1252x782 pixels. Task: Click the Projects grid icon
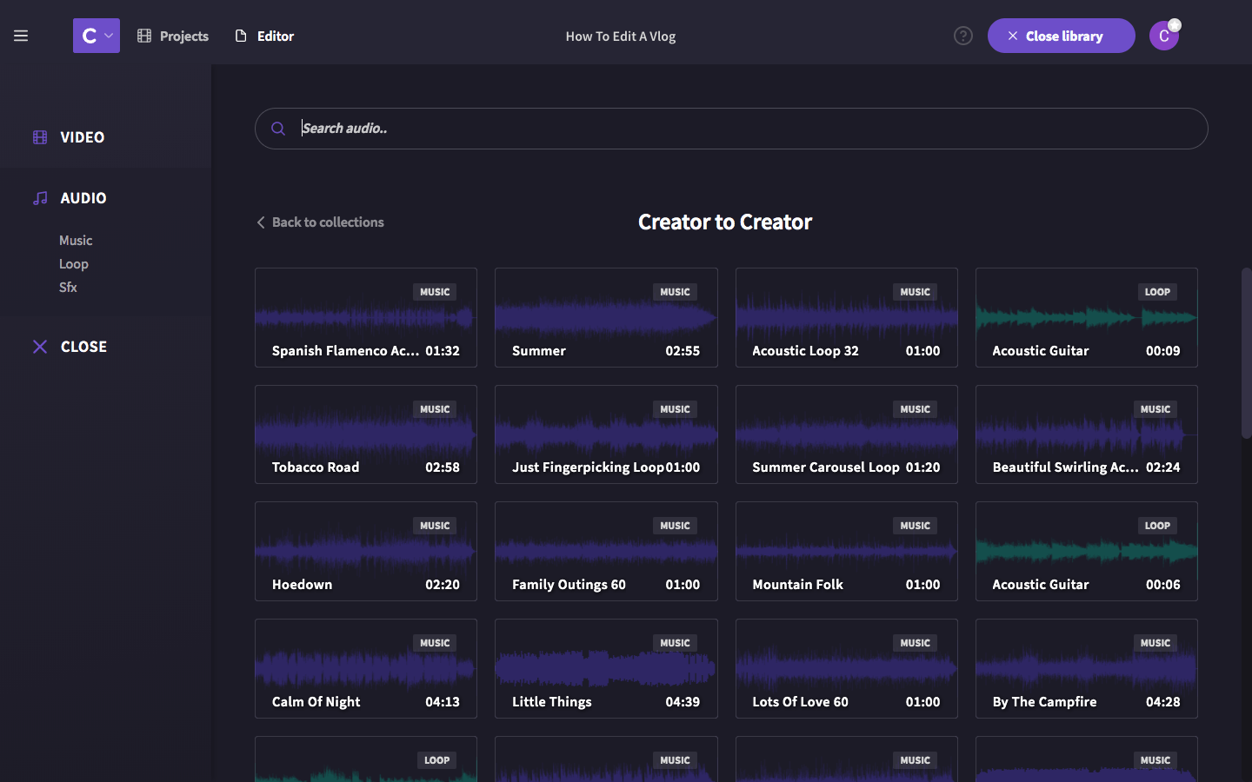pyautogui.click(x=144, y=36)
